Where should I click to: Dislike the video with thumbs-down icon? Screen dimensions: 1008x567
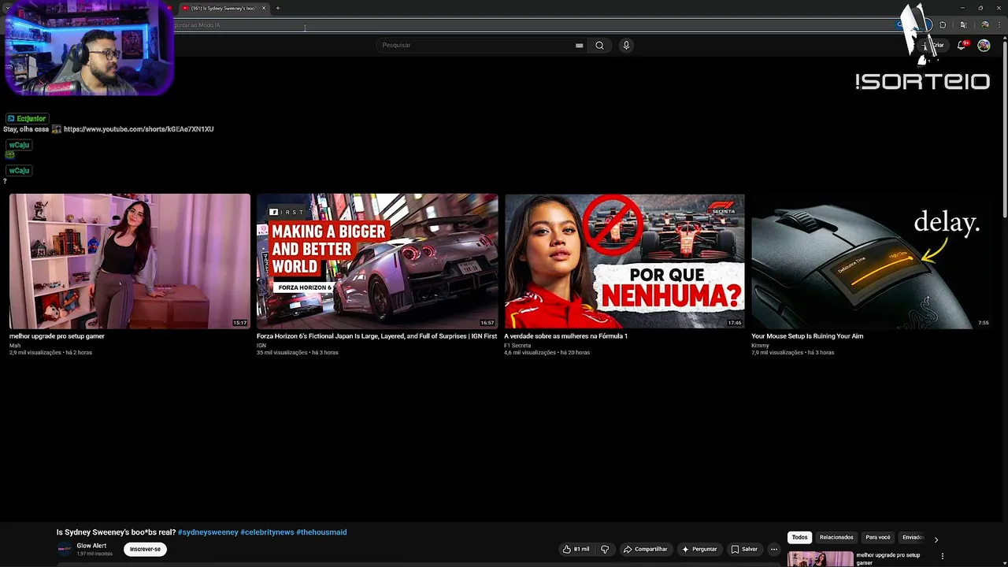(x=605, y=549)
